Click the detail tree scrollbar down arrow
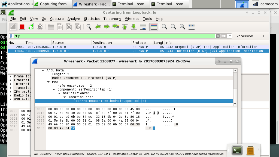 235,104
